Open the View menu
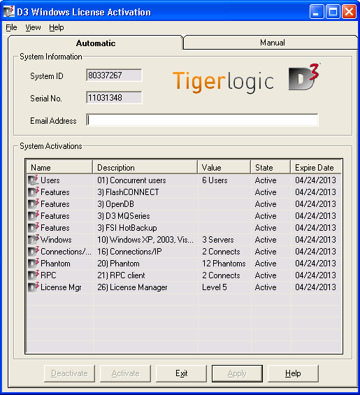The width and height of the screenshot is (360, 395). pyautogui.click(x=33, y=27)
